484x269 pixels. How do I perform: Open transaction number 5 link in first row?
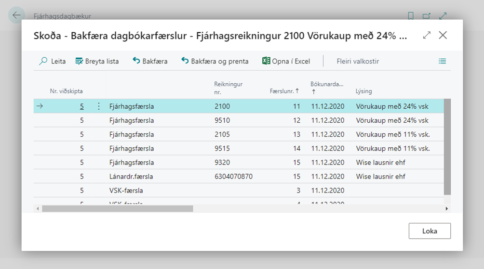(x=82, y=106)
